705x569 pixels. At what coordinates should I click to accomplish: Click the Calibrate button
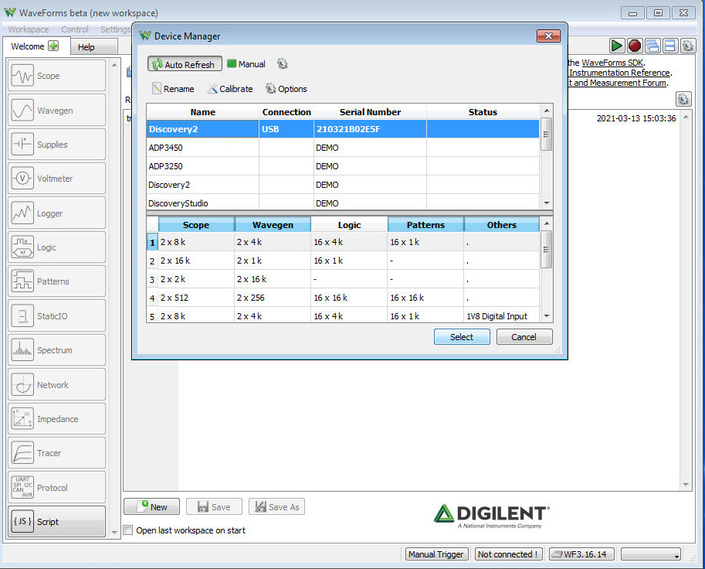[230, 89]
